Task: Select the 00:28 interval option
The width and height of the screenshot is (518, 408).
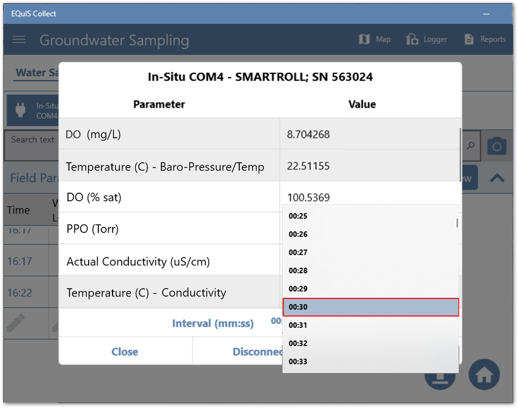Action: click(370, 271)
